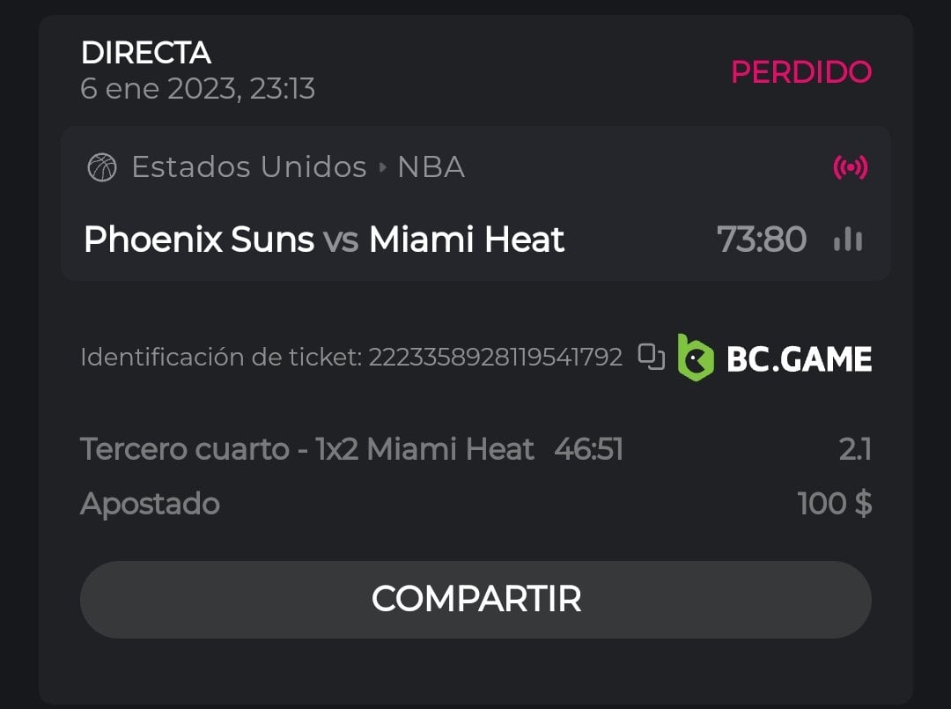Click the basketball sport icon
Image resolution: width=951 pixels, height=709 pixels.
coord(102,167)
